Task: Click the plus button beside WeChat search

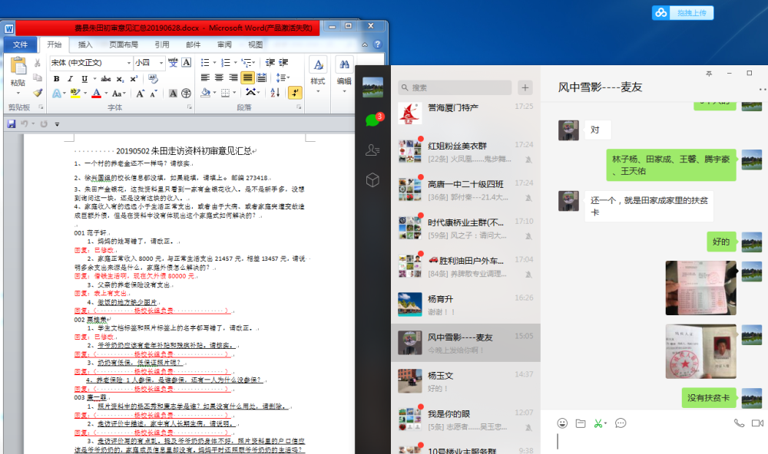Action: click(525, 87)
